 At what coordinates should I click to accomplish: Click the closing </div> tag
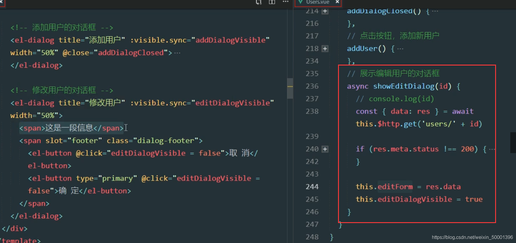click(15, 229)
